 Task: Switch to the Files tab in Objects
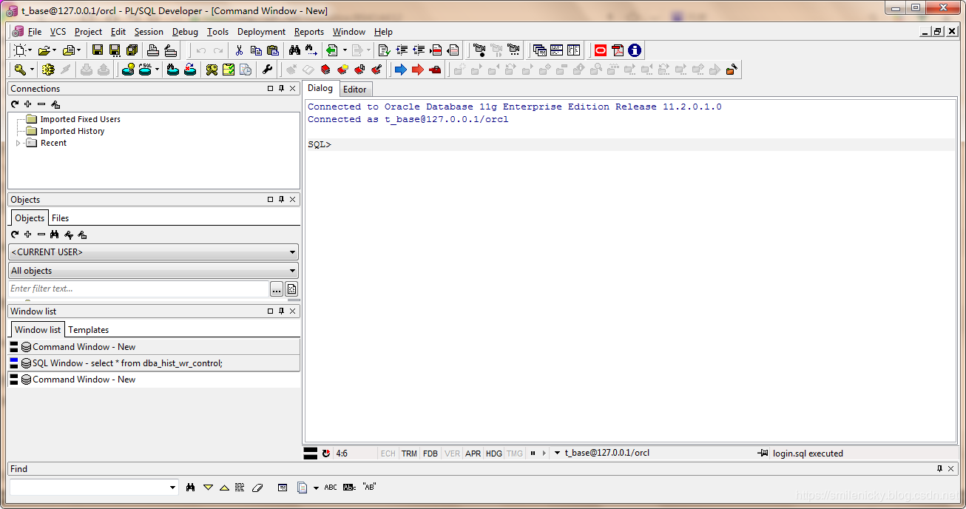click(x=61, y=218)
